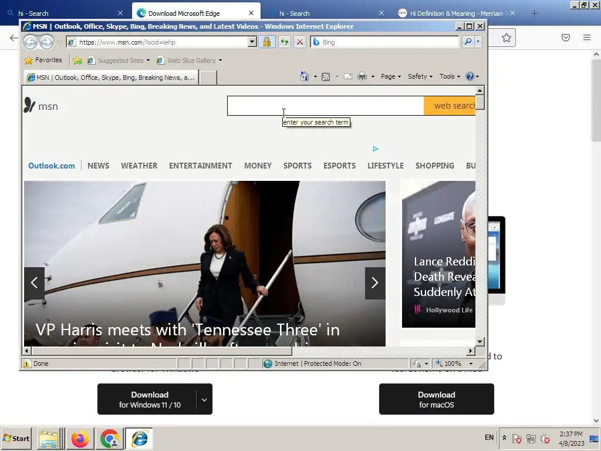Open the NEWS section
The height and width of the screenshot is (451, 601).
tap(98, 166)
